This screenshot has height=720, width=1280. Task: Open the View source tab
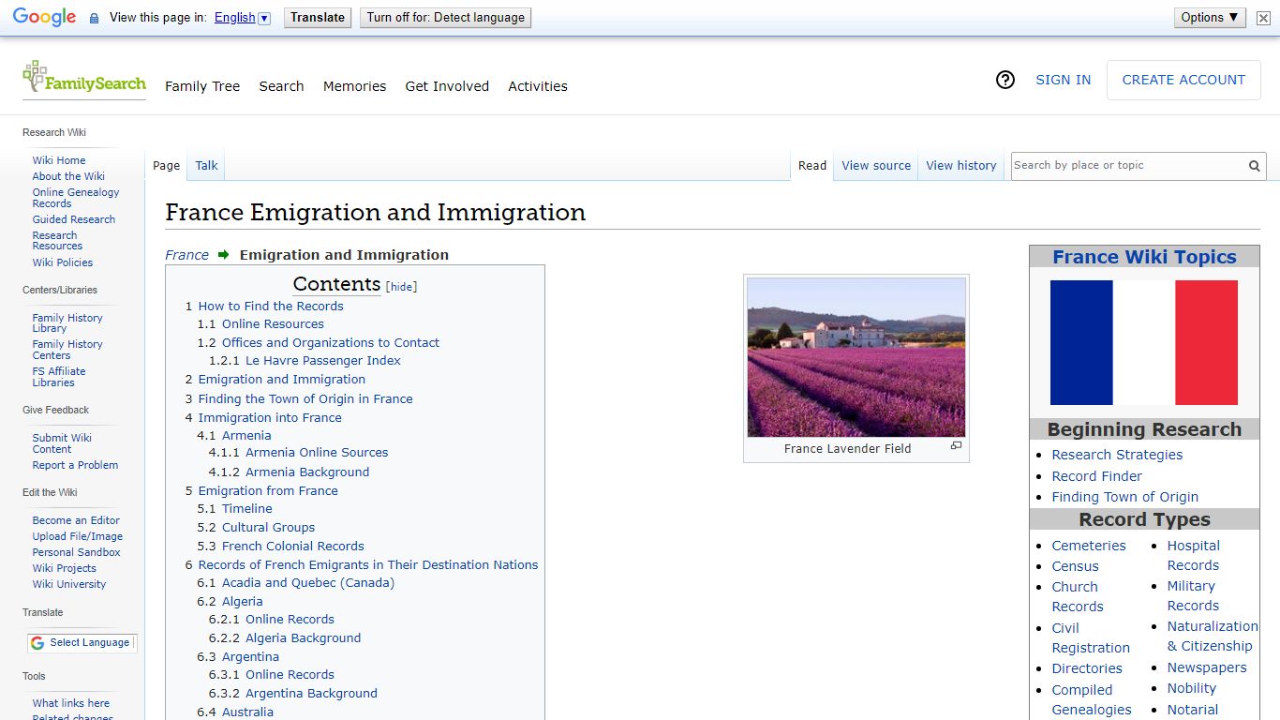pyautogui.click(x=876, y=166)
